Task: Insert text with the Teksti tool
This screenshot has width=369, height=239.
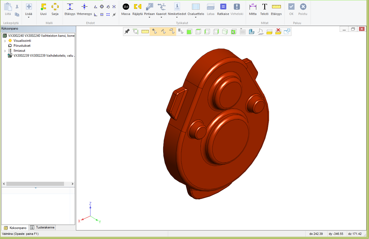Action: click(x=264, y=9)
